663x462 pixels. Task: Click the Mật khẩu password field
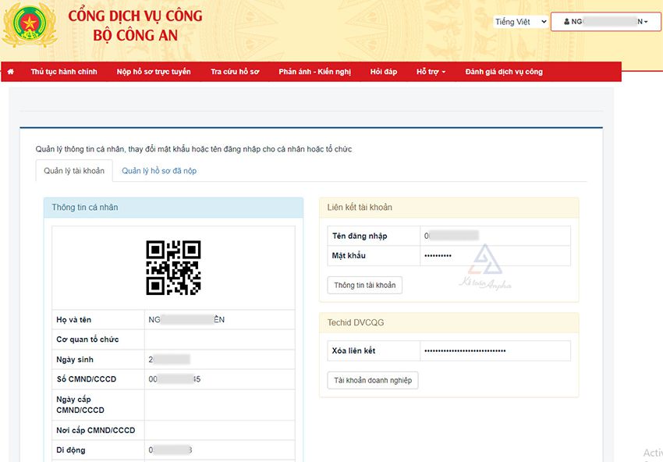point(495,256)
